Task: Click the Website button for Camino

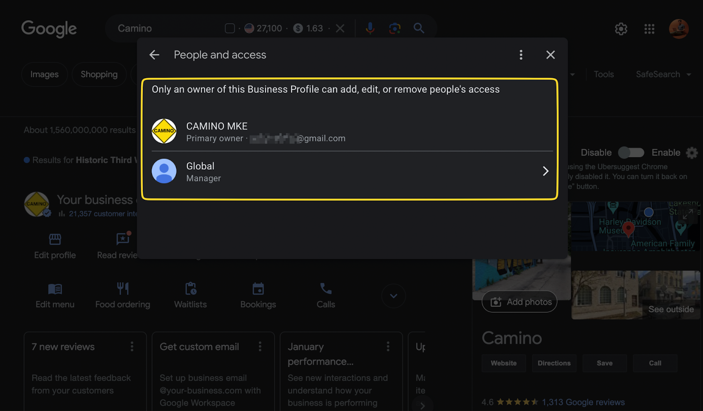Action: click(x=504, y=364)
